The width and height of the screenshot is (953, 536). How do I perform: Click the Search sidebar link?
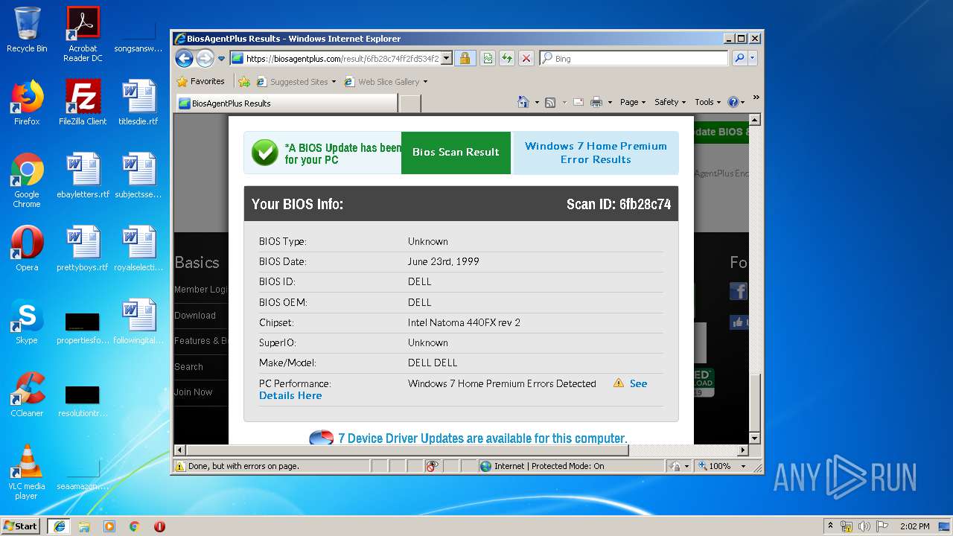point(188,366)
